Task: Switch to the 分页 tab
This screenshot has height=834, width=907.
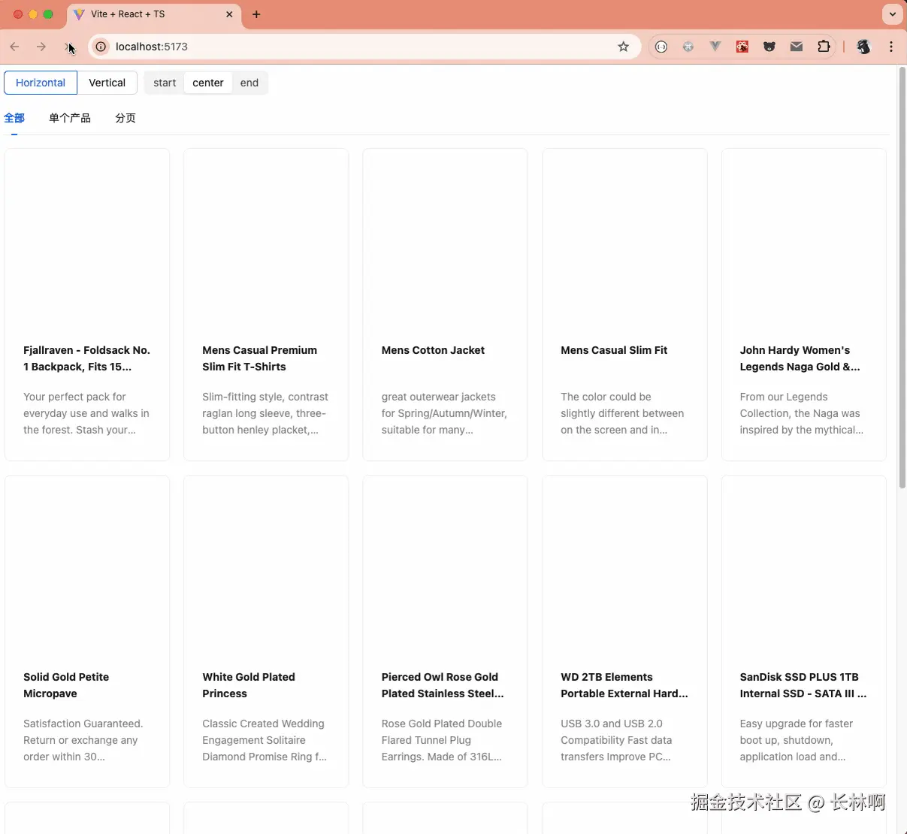Action: [125, 118]
